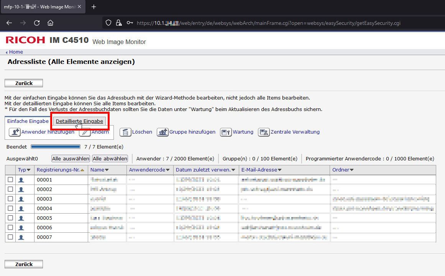Click the Zentrale Verwaltung link text
Viewport: 445px width, 276px height.
coord(295,132)
